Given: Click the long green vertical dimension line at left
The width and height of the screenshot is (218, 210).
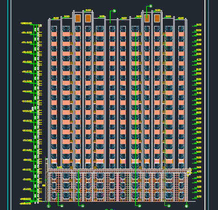Looking at the screenshot, I should (34, 113).
